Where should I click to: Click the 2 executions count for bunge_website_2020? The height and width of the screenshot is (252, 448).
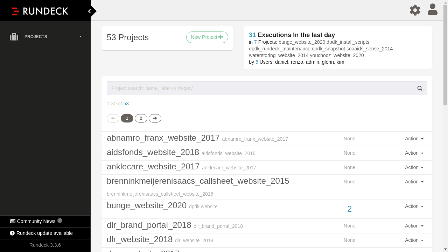pos(349,209)
